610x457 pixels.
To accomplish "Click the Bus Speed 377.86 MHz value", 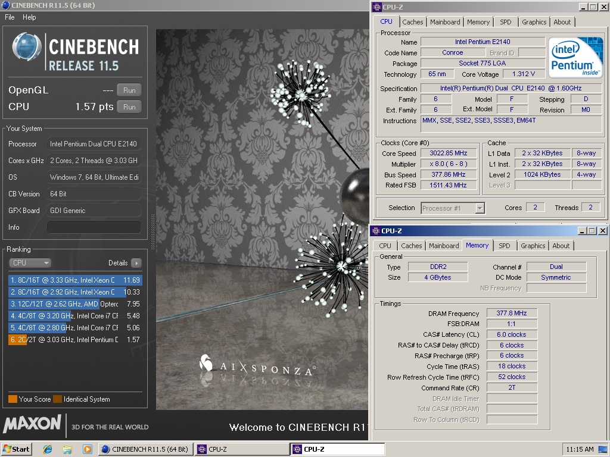I will point(448,174).
